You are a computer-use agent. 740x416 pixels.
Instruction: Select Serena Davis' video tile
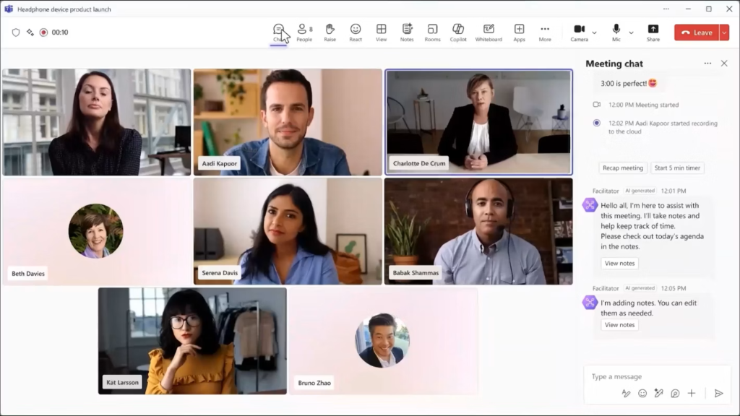coord(288,231)
